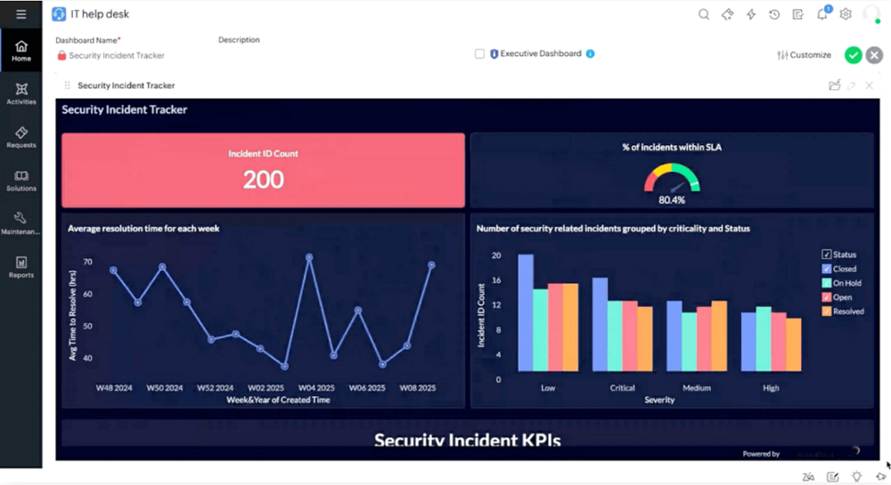Viewport: 891px width, 485px height.
Task: Click the 'W08 2025' axis label
Action: (418, 388)
